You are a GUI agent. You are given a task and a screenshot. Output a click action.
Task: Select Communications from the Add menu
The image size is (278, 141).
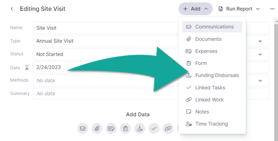[x=212, y=27]
